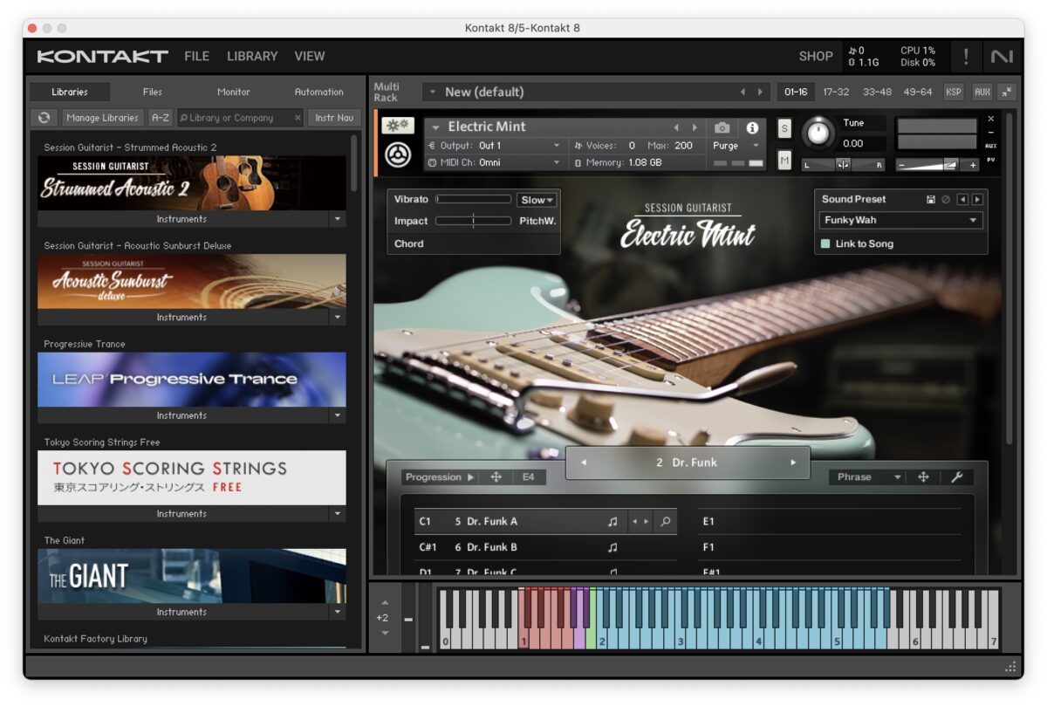Open the FILE menu

(x=196, y=56)
